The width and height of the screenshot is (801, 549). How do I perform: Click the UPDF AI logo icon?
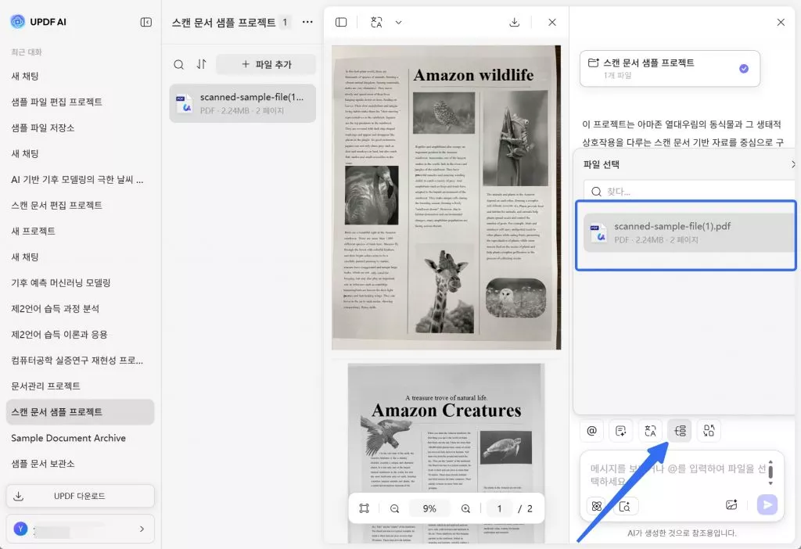click(18, 21)
